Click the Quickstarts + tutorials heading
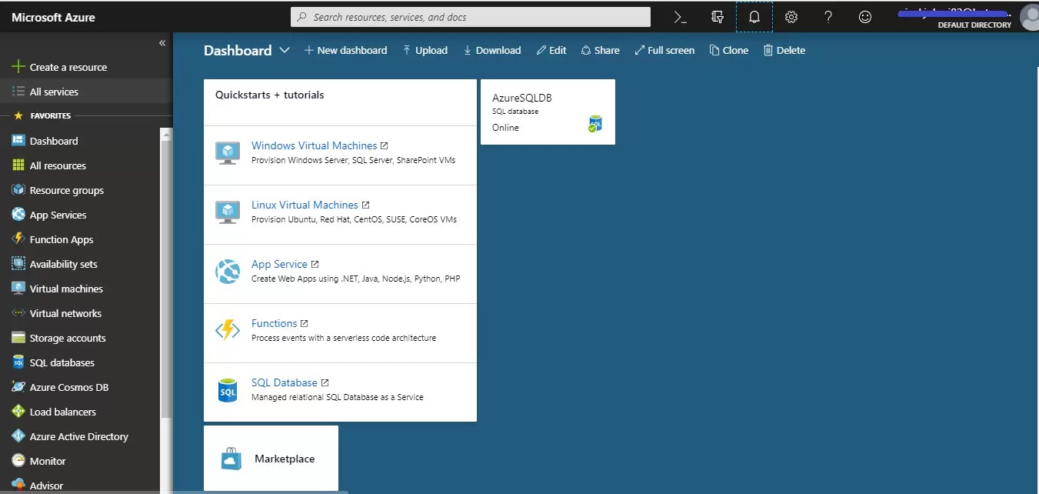The width and height of the screenshot is (1039, 494). (x=270, y=95)
